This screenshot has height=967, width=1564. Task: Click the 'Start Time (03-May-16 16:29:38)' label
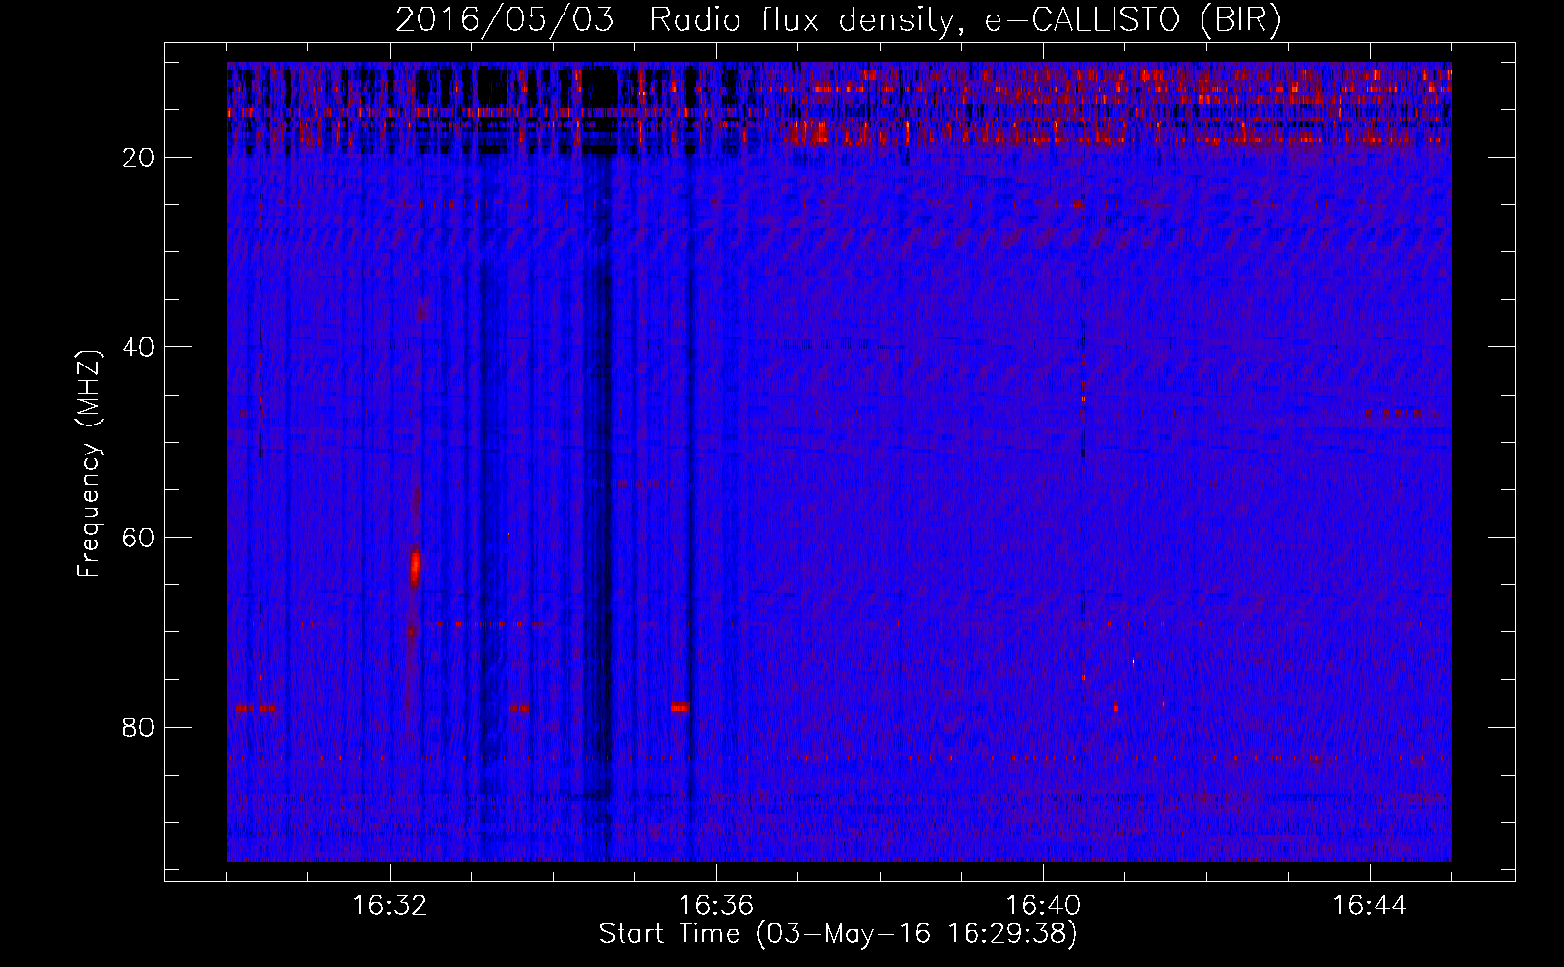point(837,934)
